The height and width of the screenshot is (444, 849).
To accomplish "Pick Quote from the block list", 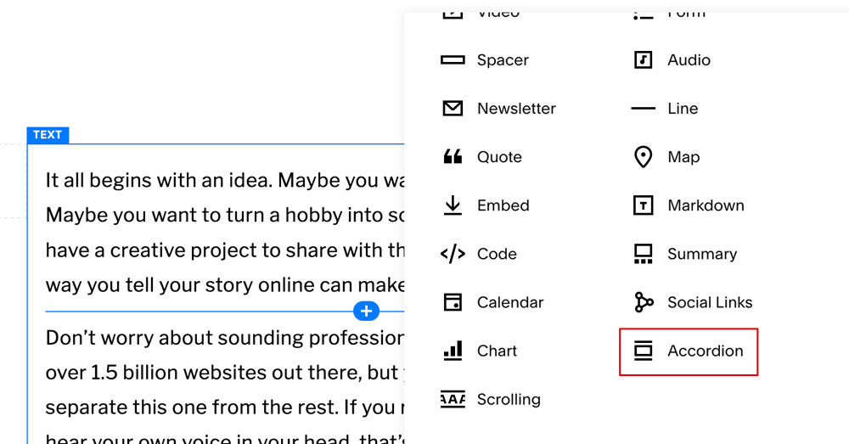I will coord(499,157).
